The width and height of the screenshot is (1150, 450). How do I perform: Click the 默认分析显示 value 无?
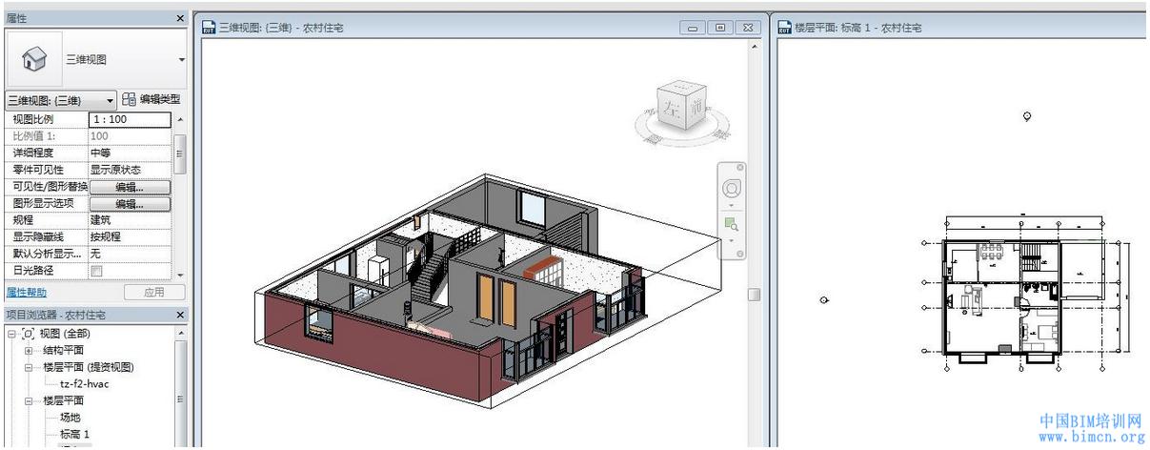[x=130, y=254]
